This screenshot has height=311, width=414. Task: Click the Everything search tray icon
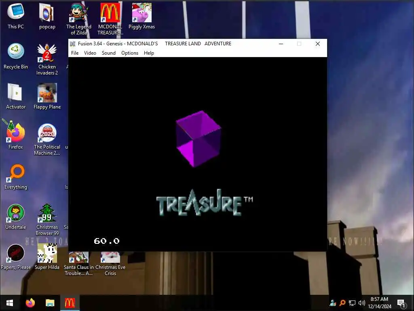click(x=342, y=303)
